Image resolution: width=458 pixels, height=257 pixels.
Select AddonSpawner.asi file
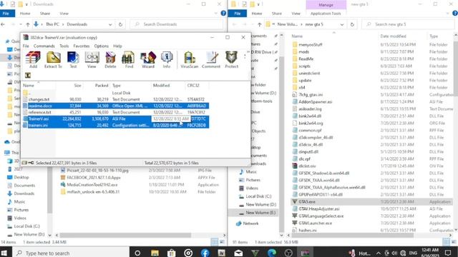tap(315, 101)
